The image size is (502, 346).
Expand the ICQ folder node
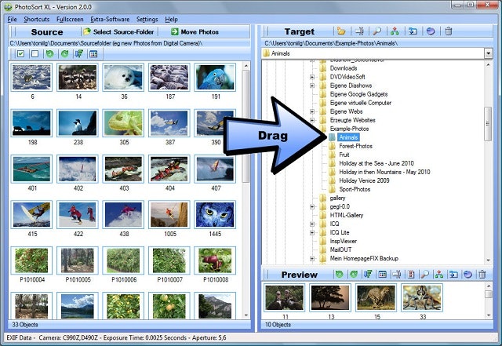coord(312,224)
